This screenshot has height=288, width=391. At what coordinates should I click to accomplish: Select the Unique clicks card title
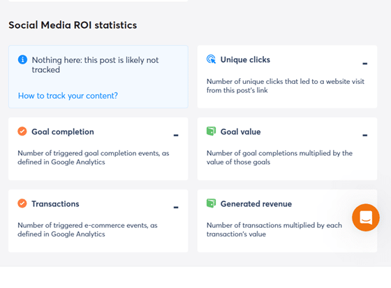click(245, 60)
